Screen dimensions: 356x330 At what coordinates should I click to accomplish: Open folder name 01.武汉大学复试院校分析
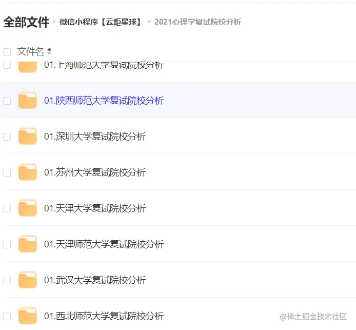coord(95,280)
